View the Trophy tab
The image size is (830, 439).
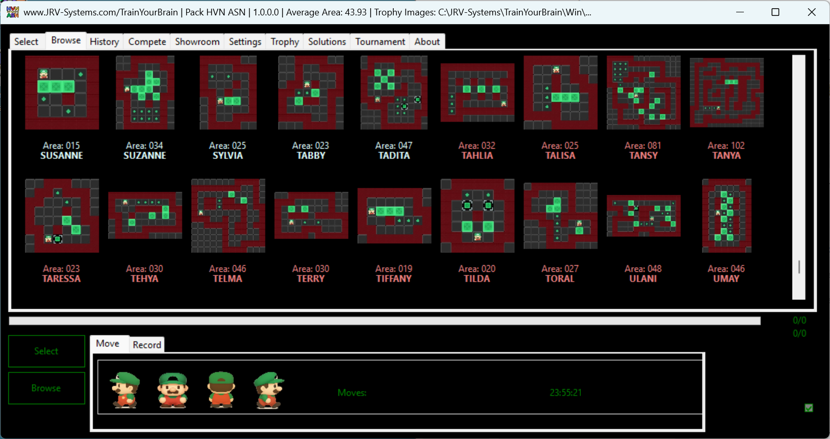(285, 42)
